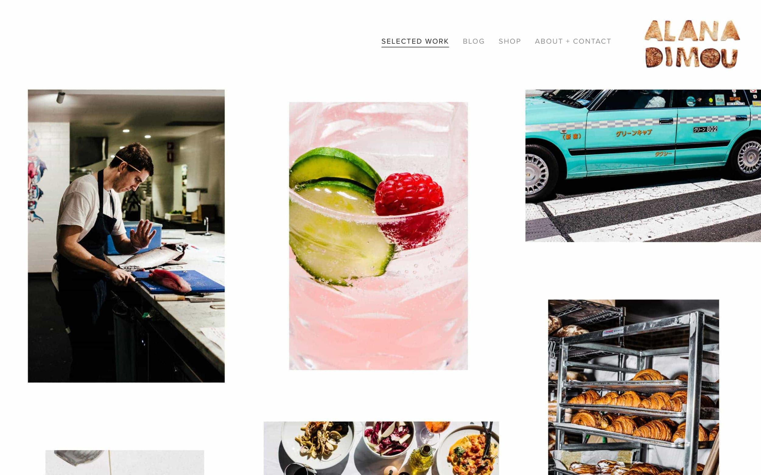761x475 pixels.
Task: Click the Alana Dimou toast-letter logo
Action: point(692,44)
